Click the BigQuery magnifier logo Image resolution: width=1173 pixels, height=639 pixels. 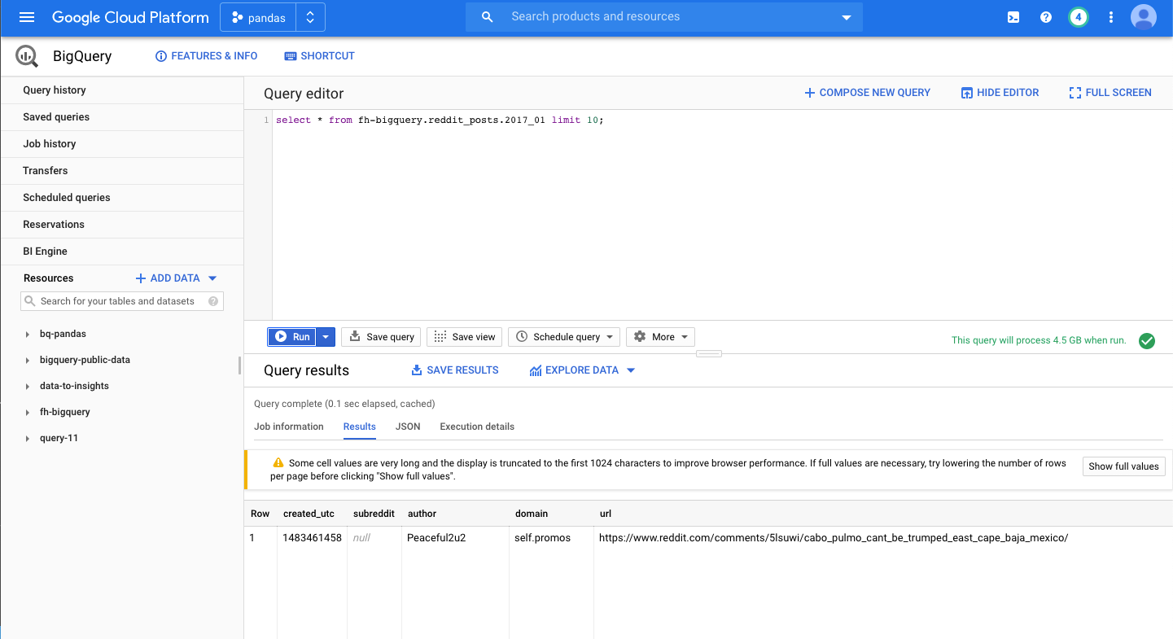click(x=27, y=56)
